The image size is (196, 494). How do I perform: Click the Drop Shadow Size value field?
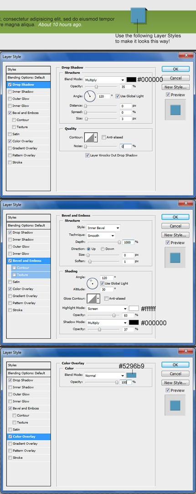point(125,119)
